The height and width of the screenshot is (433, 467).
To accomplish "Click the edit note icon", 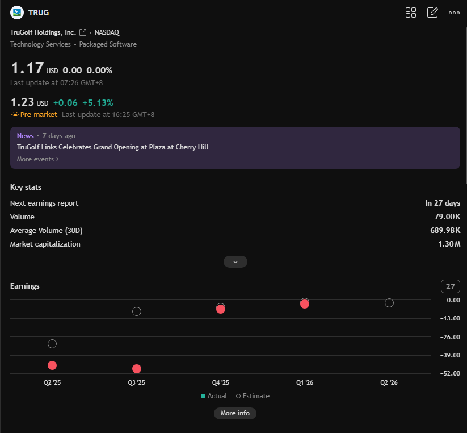I will (x=432, y=13).
